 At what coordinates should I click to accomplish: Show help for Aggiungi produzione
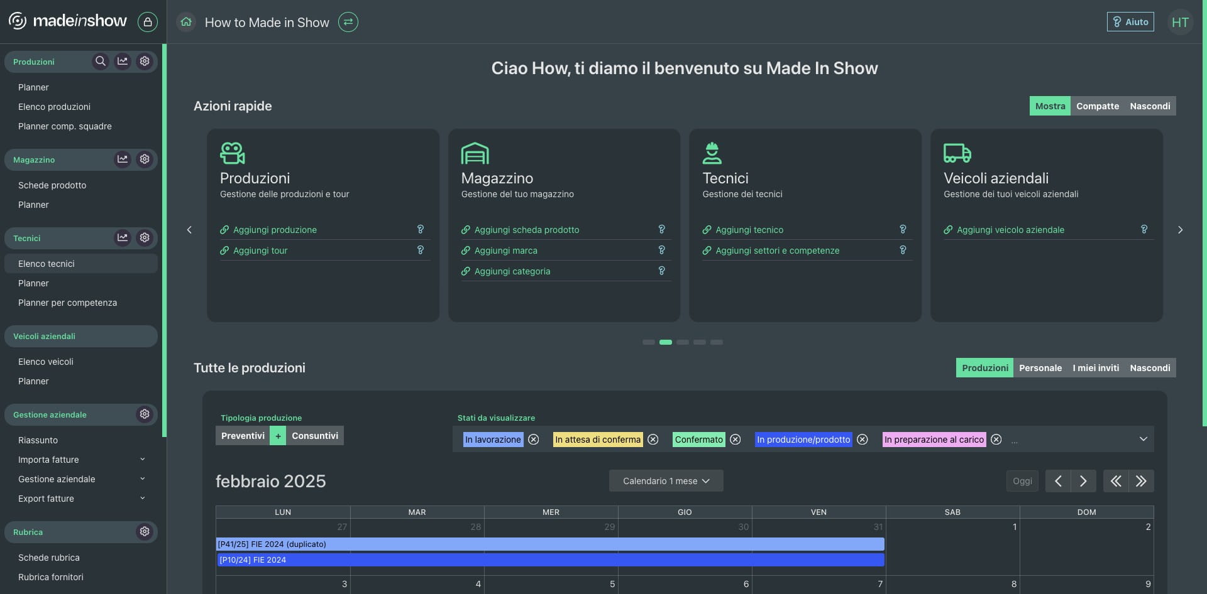click(421, 229)
